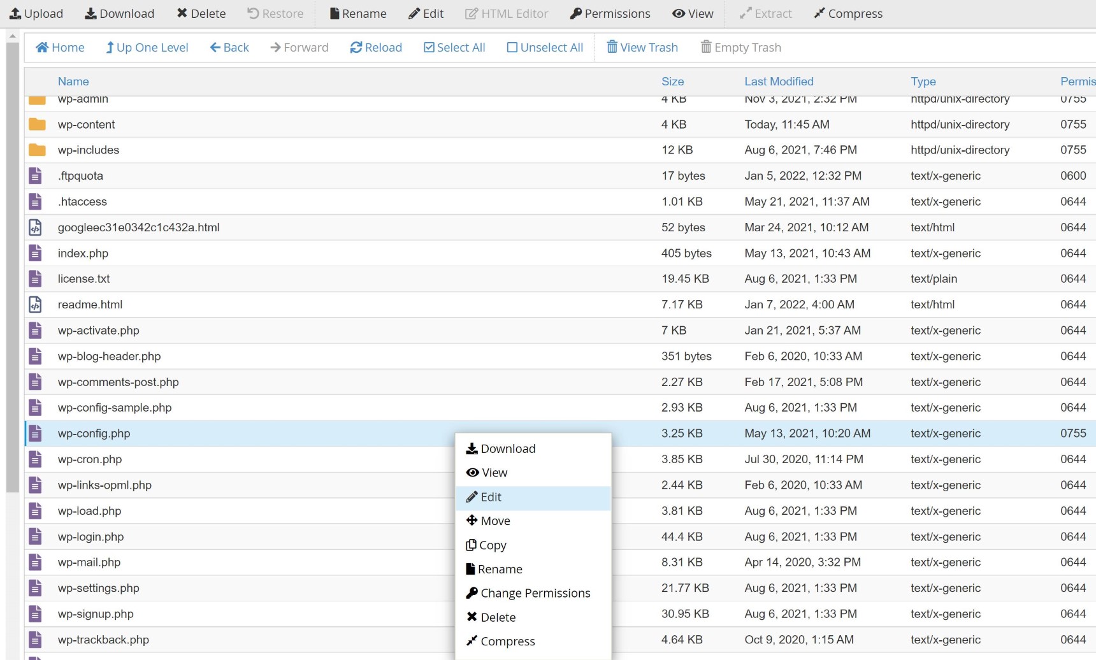This screenshot has width=1096, height=660.
Task: Choose Download in the context menu
Action: [x=533, y=448]
